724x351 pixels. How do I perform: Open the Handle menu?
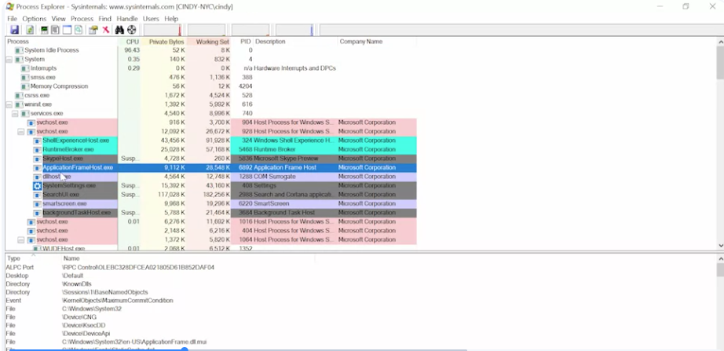tap(127, 19)
